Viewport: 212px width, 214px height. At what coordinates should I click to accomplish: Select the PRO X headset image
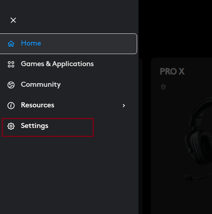pos(198,139)
